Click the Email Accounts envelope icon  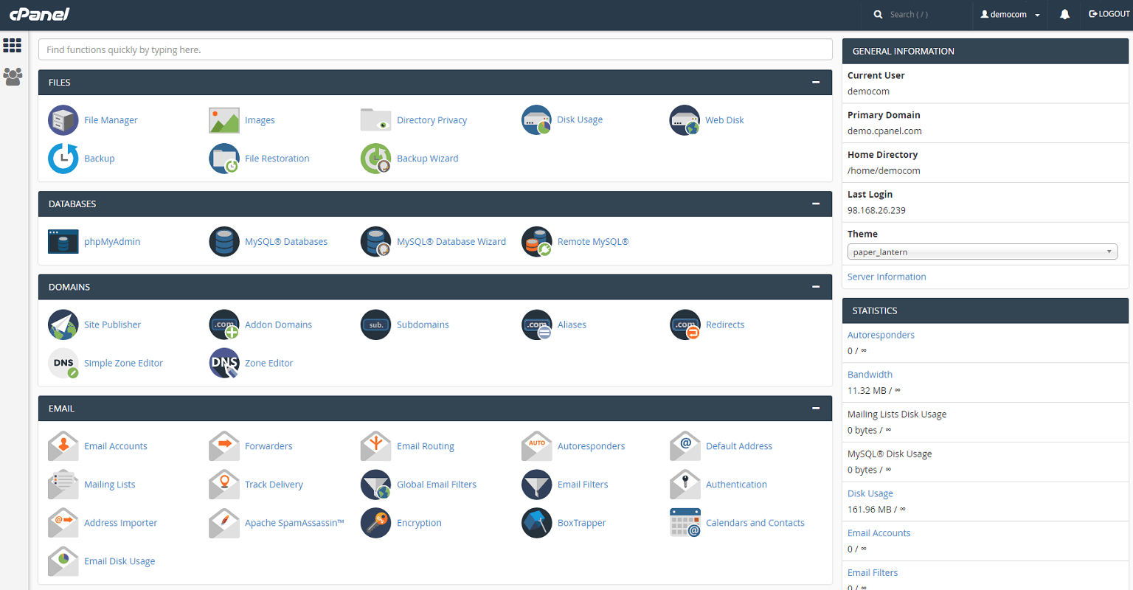click(63, 446)
